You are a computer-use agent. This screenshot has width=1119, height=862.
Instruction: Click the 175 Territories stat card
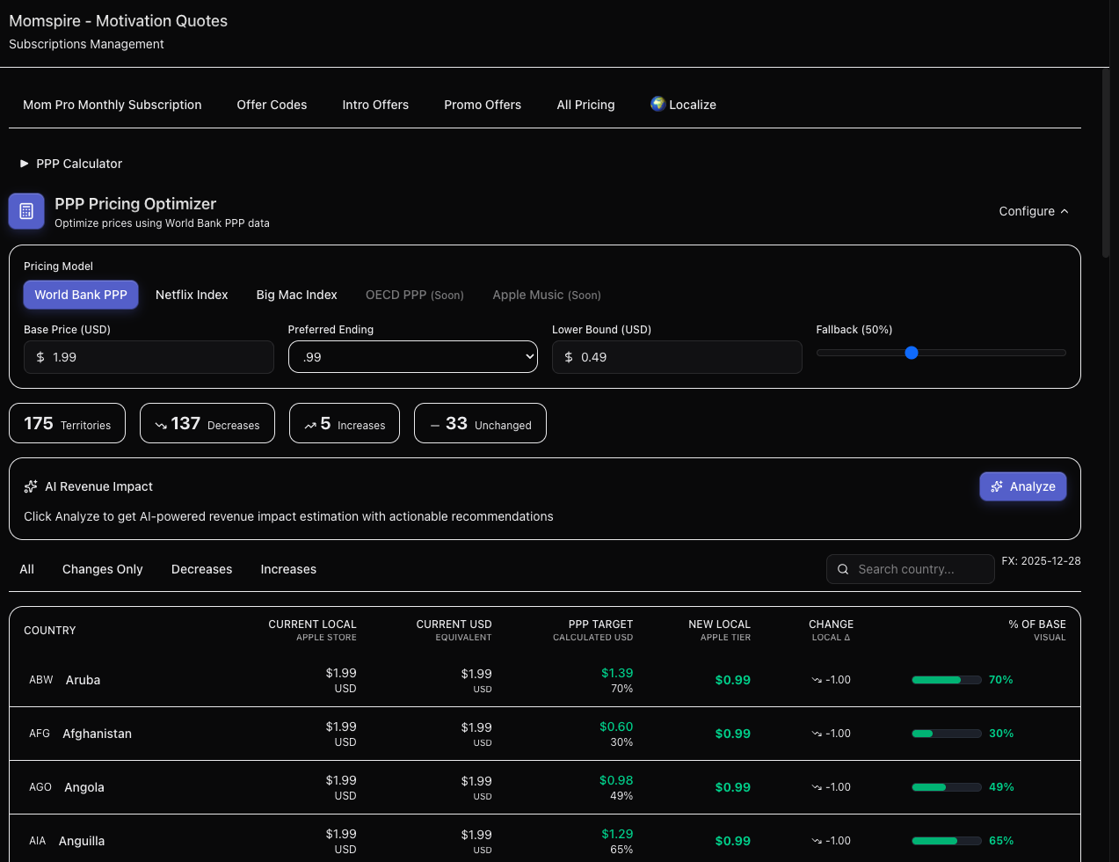pyautogui.click(x=67, y=422)
